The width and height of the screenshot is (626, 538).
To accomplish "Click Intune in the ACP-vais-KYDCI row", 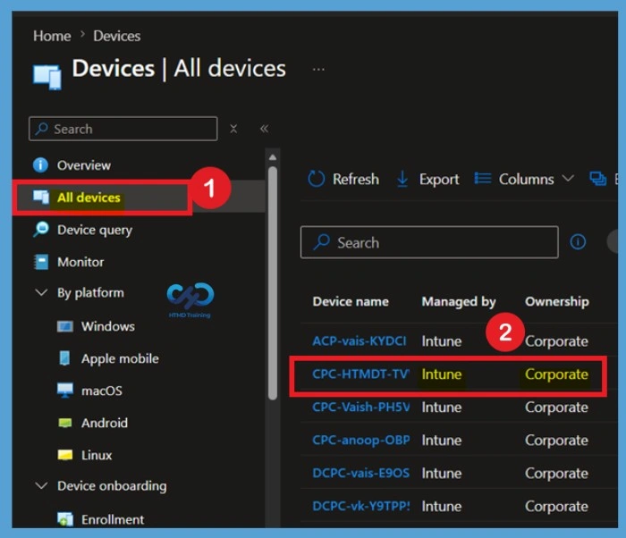I will tap(441, 341).
